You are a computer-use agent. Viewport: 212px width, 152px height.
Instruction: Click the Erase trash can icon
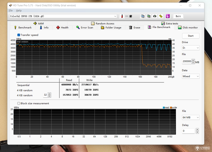pos(130,27)
